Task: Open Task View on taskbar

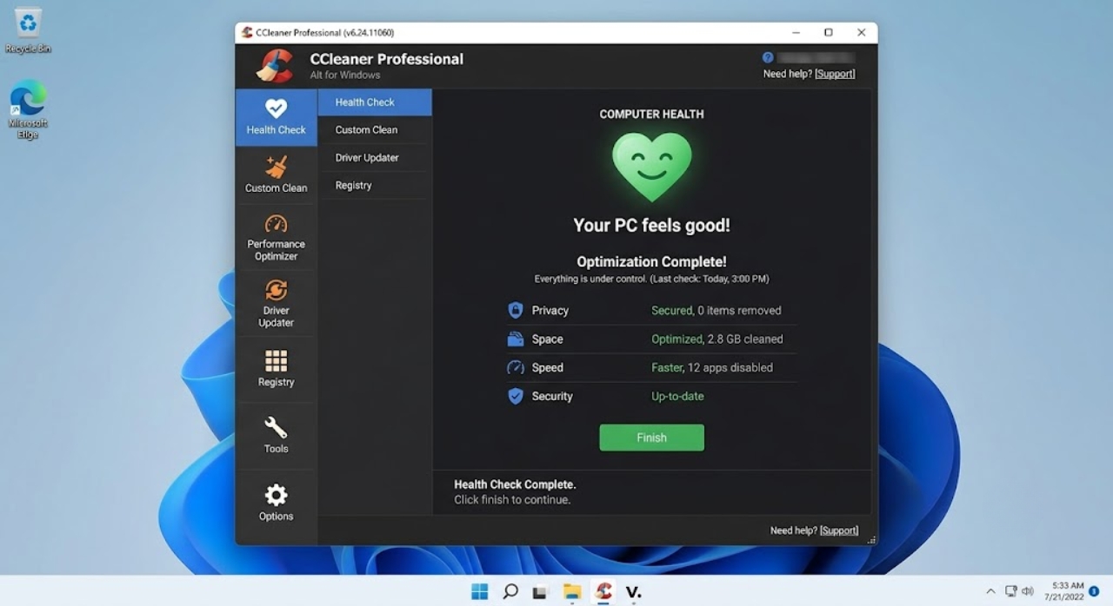Action: click(540, 592)
